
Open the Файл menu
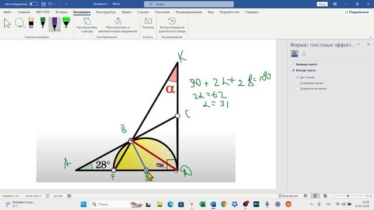[8, 12]
